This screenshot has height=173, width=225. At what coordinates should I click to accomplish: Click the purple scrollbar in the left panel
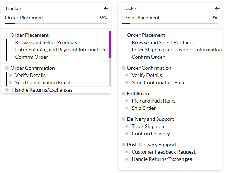tap(110, 45)
